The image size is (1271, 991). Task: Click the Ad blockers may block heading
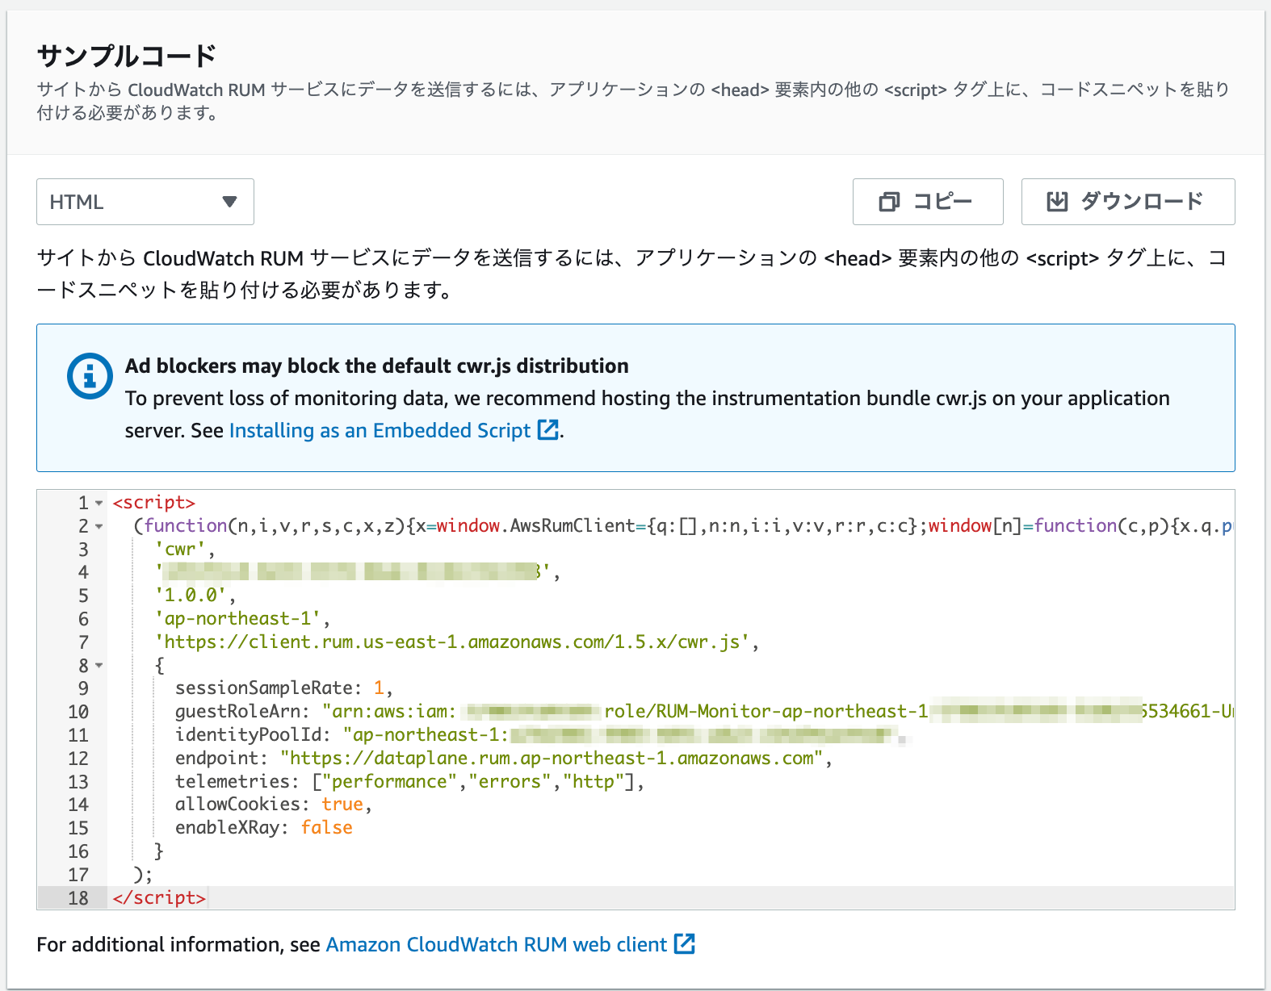tap(376, 366)
